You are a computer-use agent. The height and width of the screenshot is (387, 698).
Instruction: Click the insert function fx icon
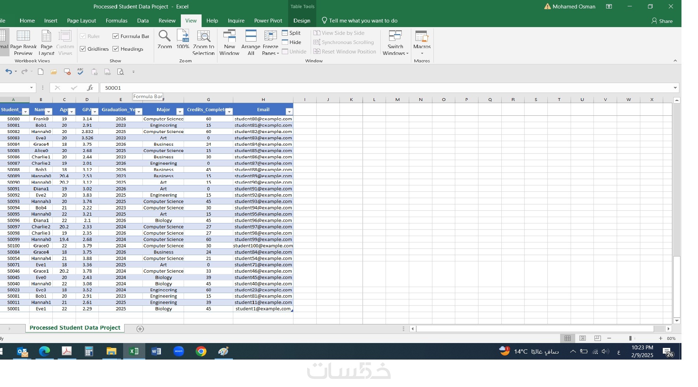coord(90,88)
